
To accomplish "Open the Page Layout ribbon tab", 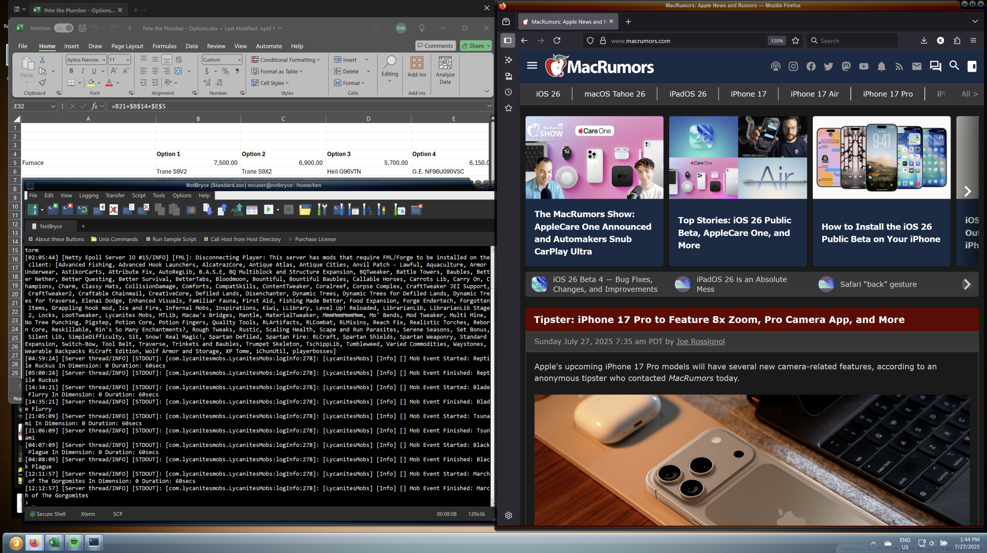I will pyautogui.click(x=127, y=46).
